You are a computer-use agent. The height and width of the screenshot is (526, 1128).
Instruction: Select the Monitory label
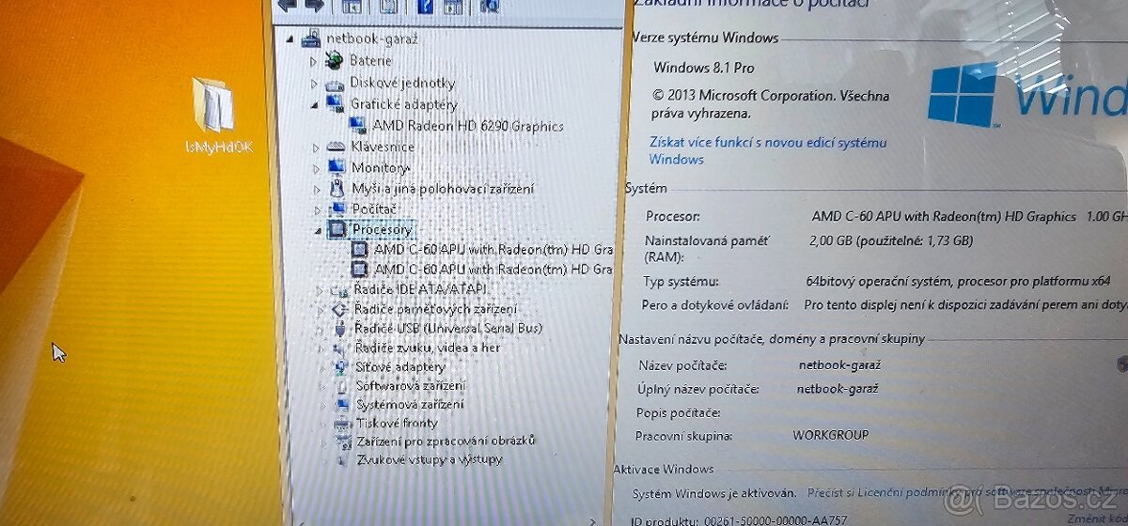pos(380,167)
